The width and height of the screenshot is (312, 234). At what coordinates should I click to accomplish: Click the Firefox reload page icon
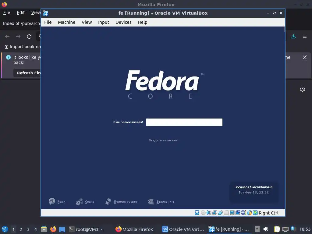pyautogui.click(x=29, y=37)
